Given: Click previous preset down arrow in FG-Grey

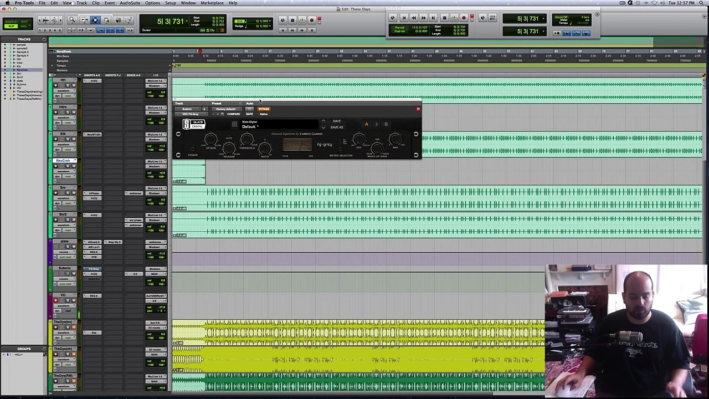Looking at the screenshot, I should click(323, 127).
